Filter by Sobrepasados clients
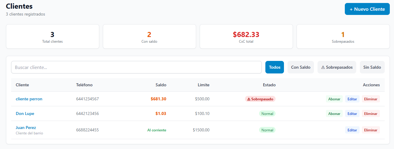Image resolution: width=394 pixels, height=149 pixels. 337,67
